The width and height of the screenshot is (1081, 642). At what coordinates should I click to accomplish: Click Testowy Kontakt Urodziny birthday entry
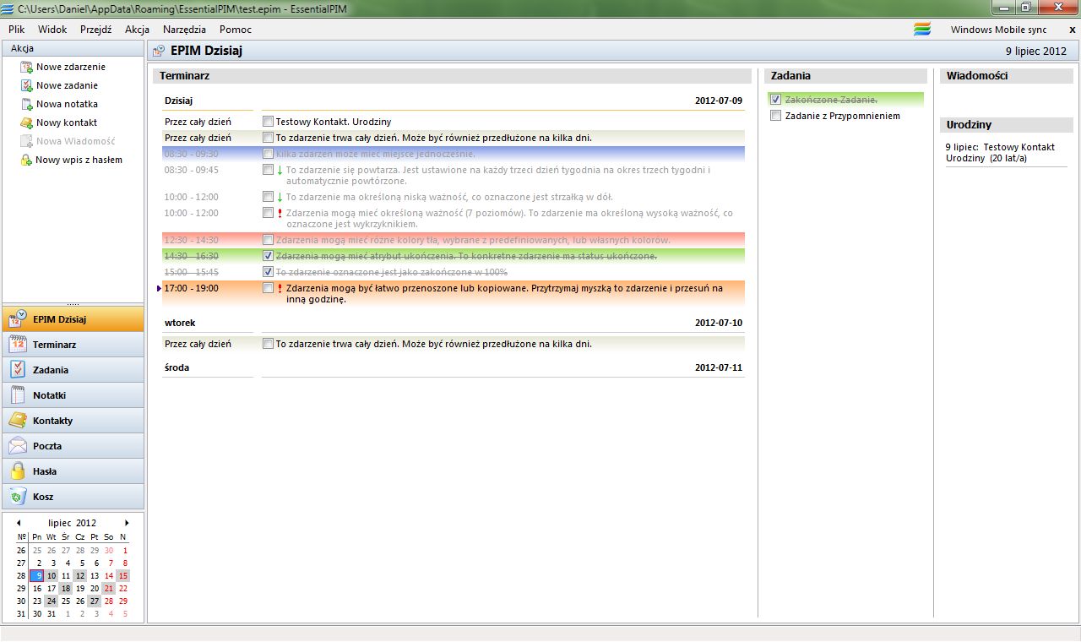click(1000, 152)
